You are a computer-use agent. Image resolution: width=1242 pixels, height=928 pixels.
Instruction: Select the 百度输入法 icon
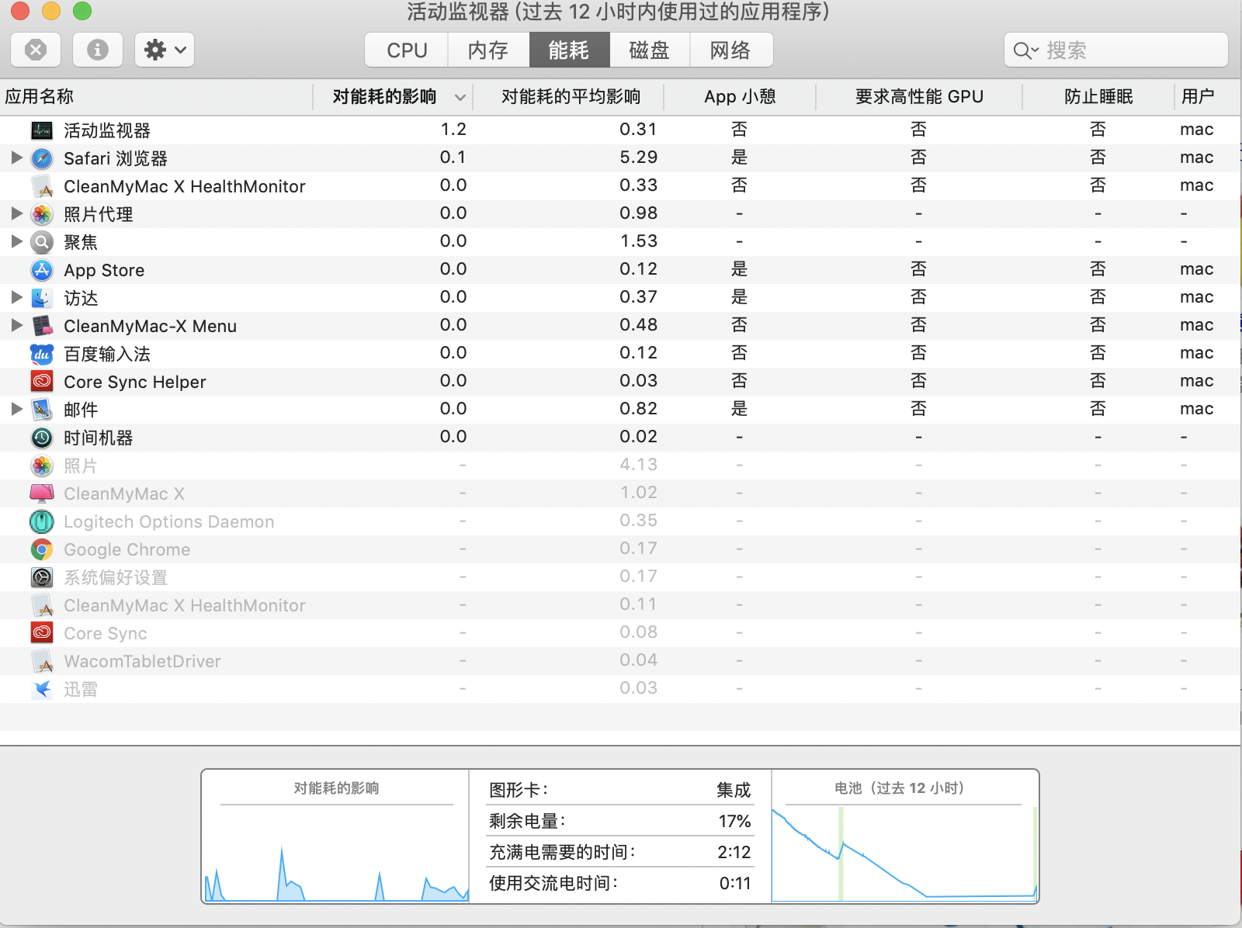tap(42, 354)
